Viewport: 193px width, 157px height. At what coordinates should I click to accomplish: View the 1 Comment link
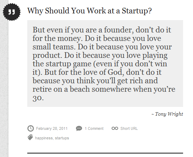coord(94,128)
